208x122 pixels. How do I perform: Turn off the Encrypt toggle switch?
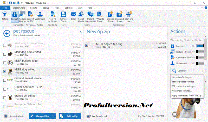[x=200, y=46]
